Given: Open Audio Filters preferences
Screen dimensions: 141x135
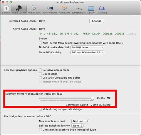Looking at the screenshot, I should click(x=34, y=10).
